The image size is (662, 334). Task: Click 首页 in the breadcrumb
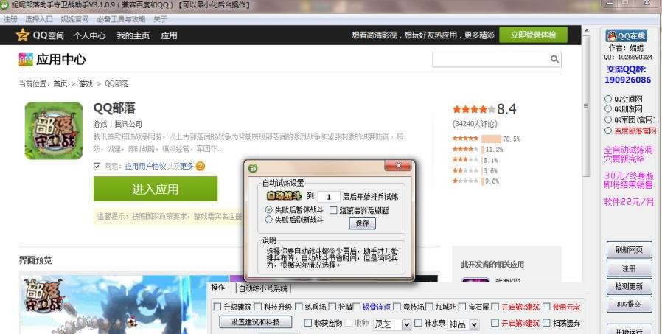click(x=60, y=83)
